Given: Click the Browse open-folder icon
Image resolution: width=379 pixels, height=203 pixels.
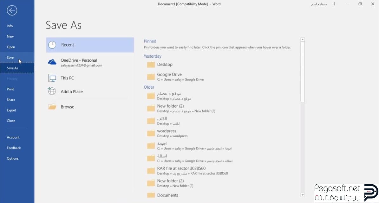Looking at the screenshot, I should [52, 107].
